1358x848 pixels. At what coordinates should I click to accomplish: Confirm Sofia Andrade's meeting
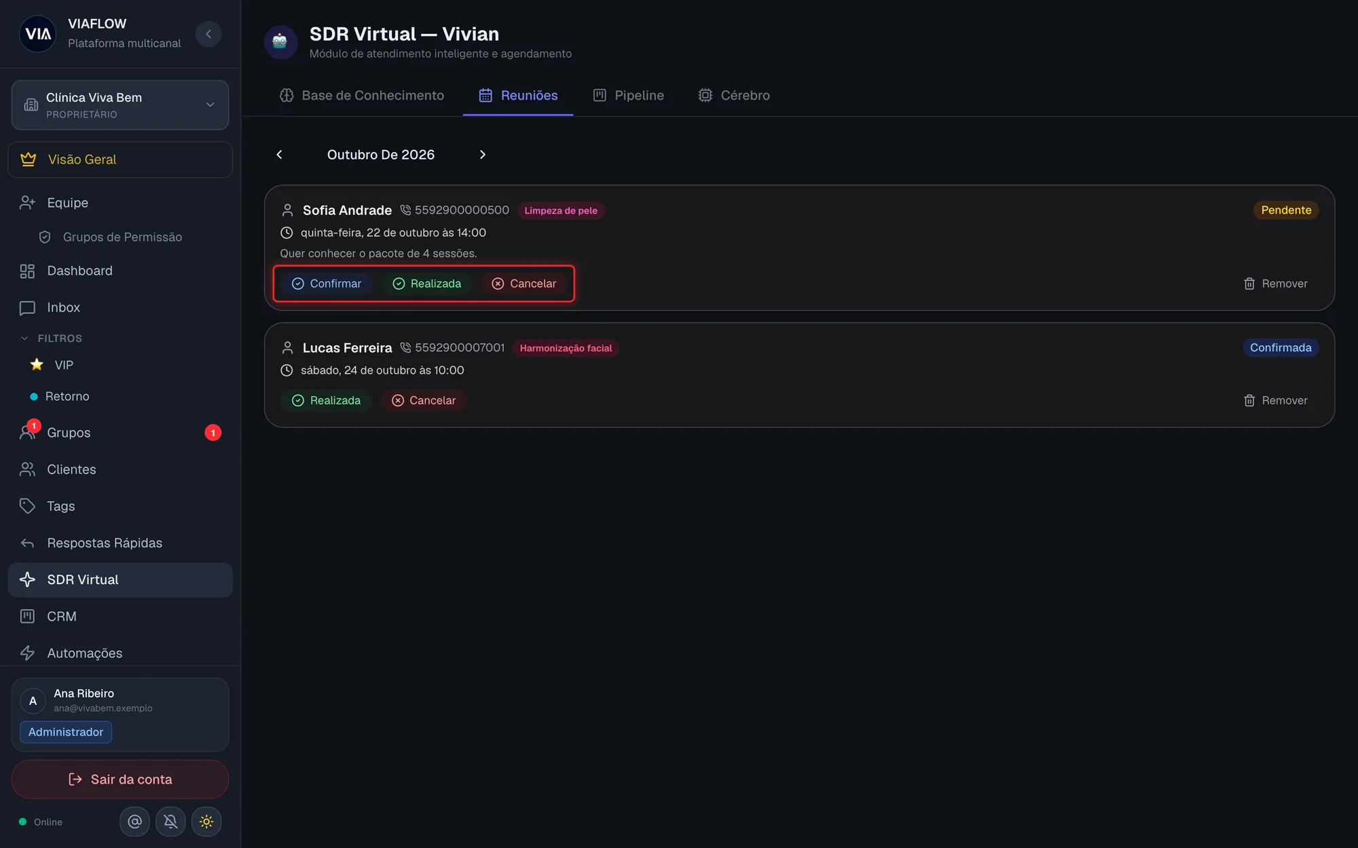click(x=327, y=284)
